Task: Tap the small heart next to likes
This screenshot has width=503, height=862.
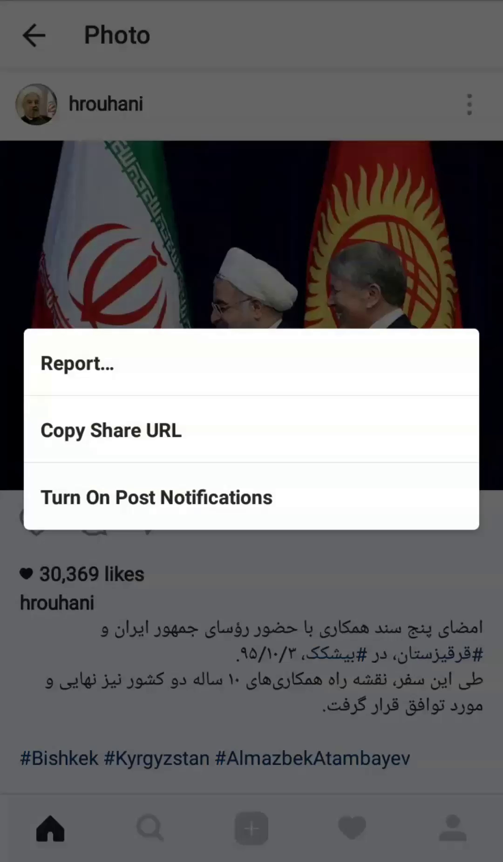Action: 27,574
